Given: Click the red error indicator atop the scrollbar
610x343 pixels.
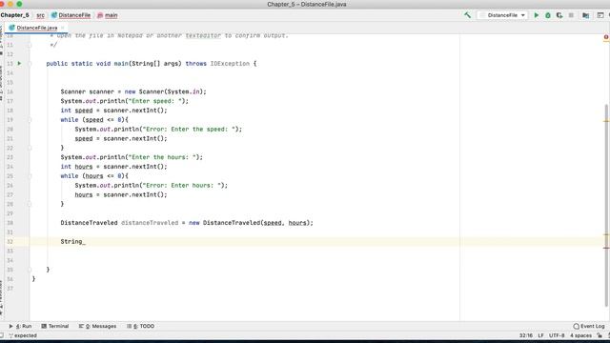Looking at the screenshot, I should [x=606, y=37].
